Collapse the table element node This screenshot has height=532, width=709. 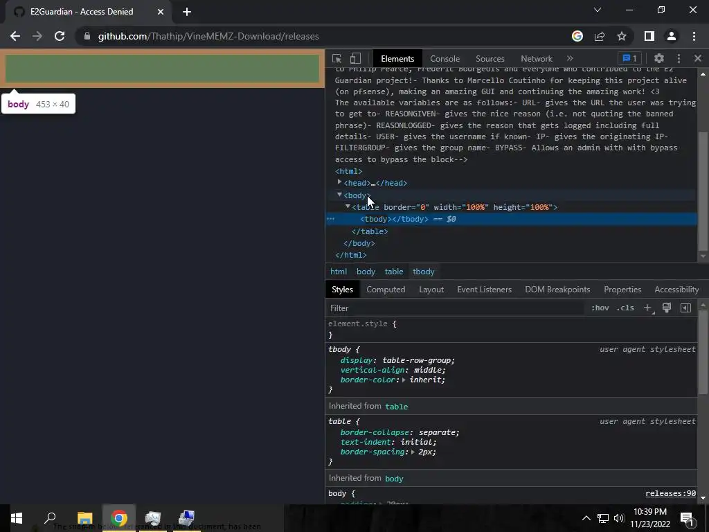348,206
